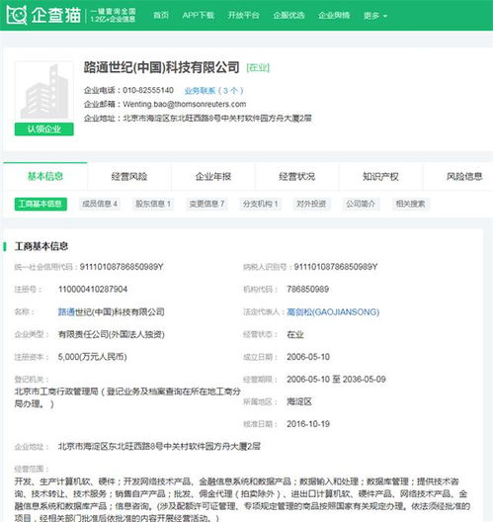
Task: Click the 工商基本信息 section heading
Action: pyautogui.click(x=41, y=246)
